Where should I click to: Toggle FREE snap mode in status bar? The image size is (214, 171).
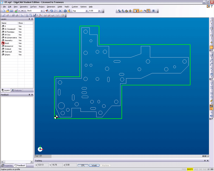click(x=184, y=169)
